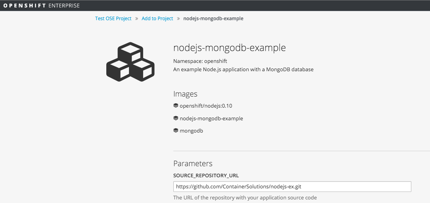Click the SOURCE_REPOSITORY_URL label
The height and width of the screenshot is (203, 430).
[206, 175]
